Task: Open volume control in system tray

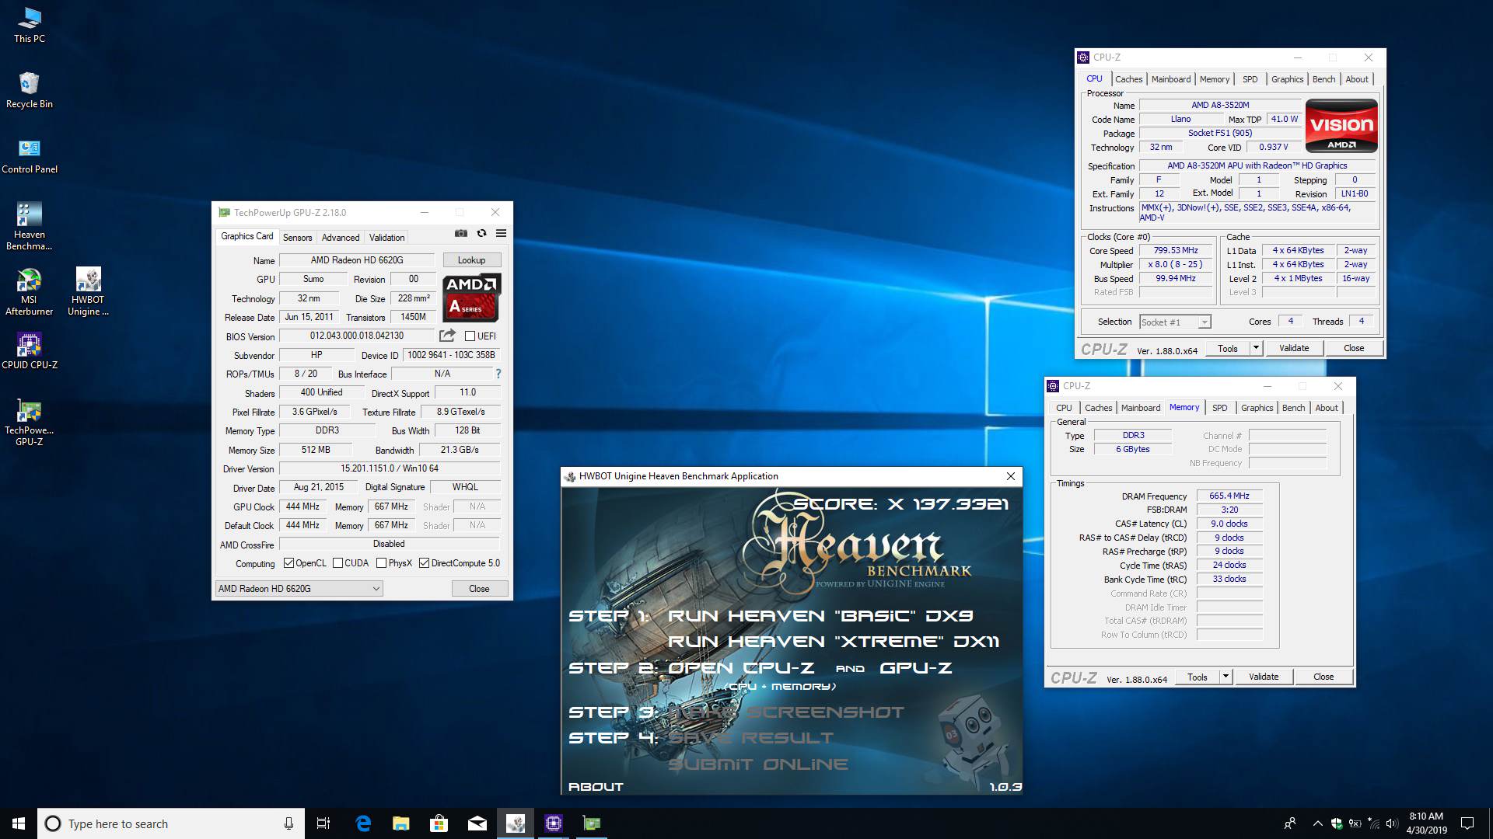Action: (x=1392, y=823)
